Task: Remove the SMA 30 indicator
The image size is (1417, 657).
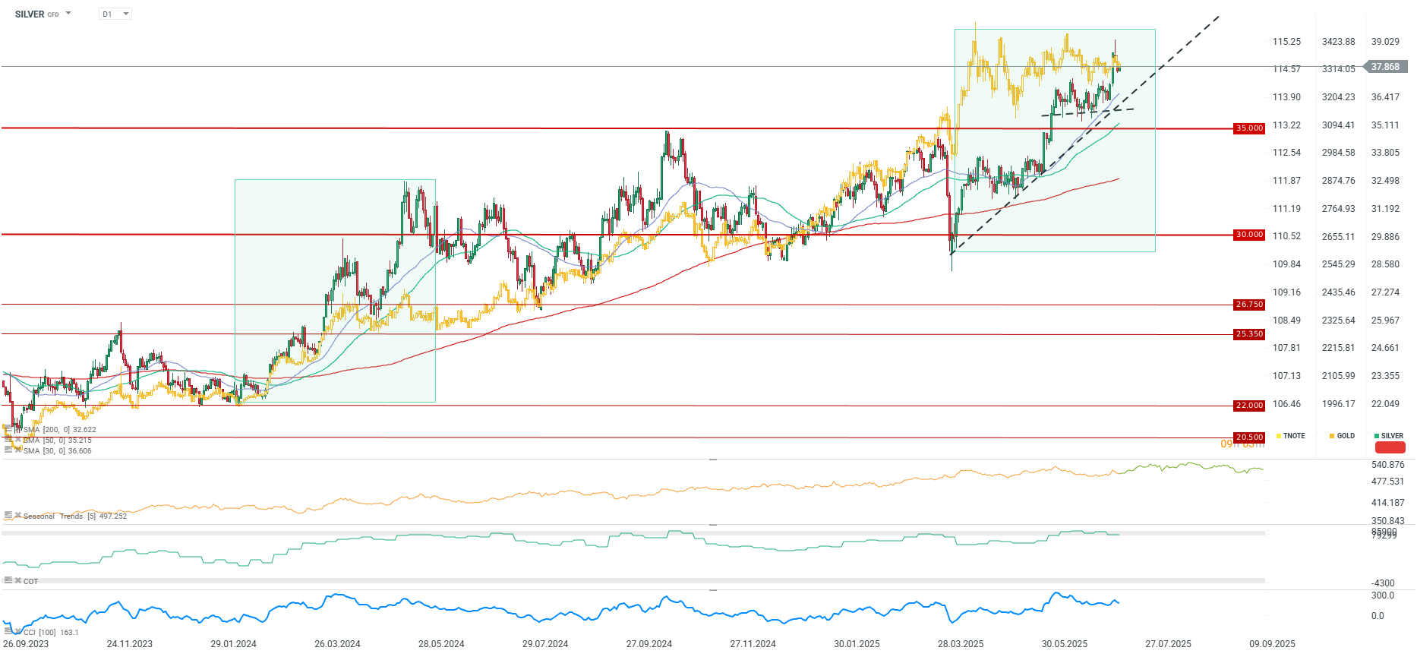Action: click(18, 450)
